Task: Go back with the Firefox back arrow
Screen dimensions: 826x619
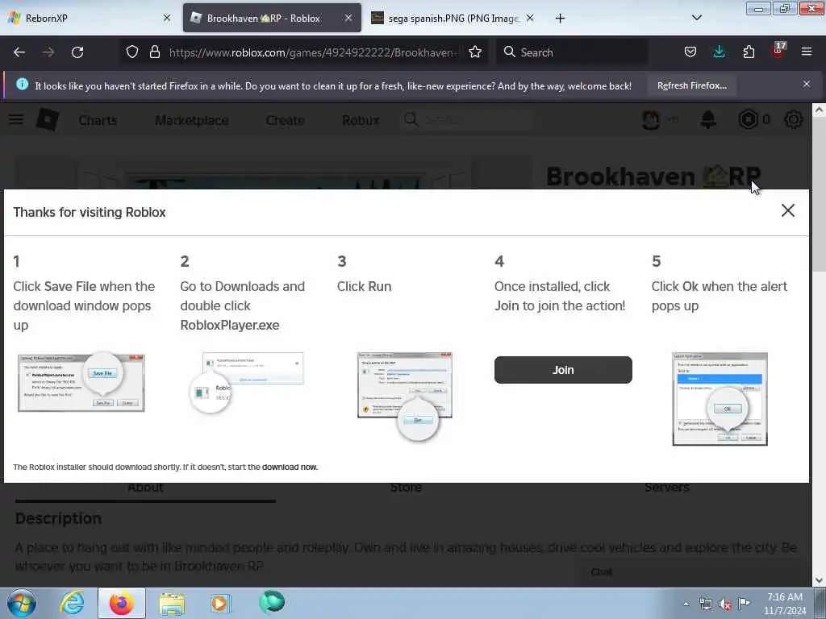Action: tap(19, 52)
